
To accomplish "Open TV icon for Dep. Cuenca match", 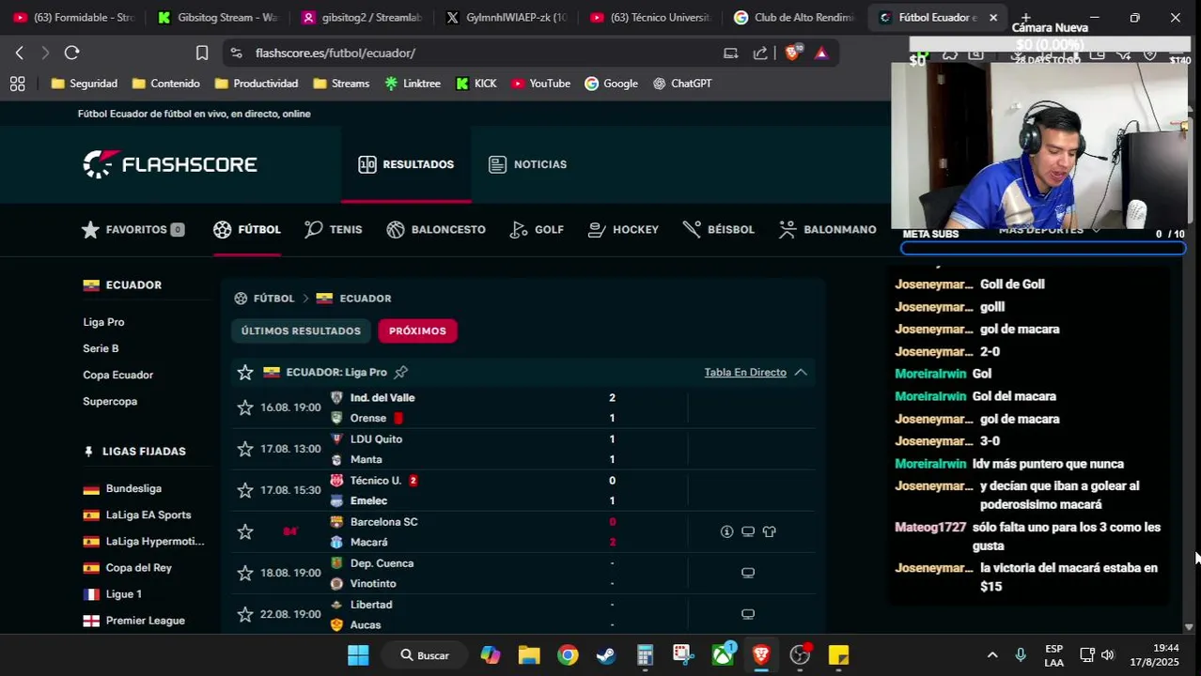I will pos(748,573).
